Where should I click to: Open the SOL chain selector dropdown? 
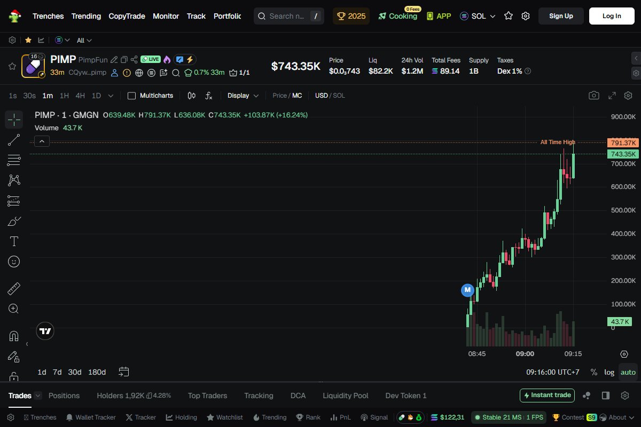(x=478, y=16)
